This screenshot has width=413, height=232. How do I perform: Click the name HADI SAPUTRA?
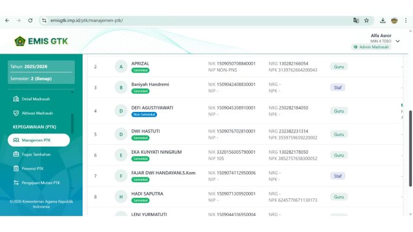(147, 194)
